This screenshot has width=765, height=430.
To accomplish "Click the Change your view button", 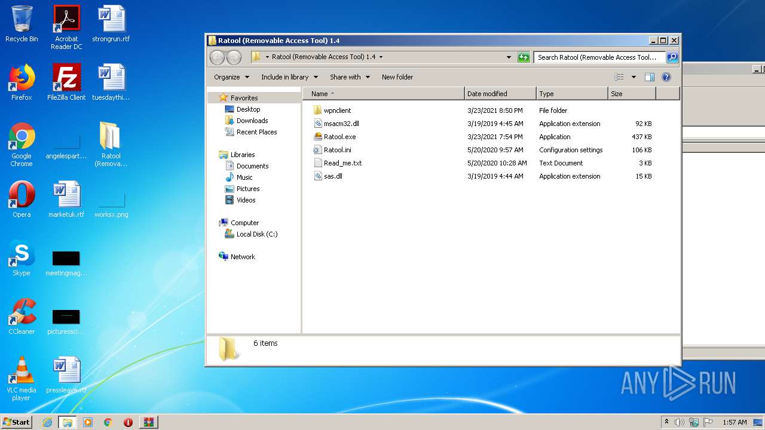I will click(619, 77).
